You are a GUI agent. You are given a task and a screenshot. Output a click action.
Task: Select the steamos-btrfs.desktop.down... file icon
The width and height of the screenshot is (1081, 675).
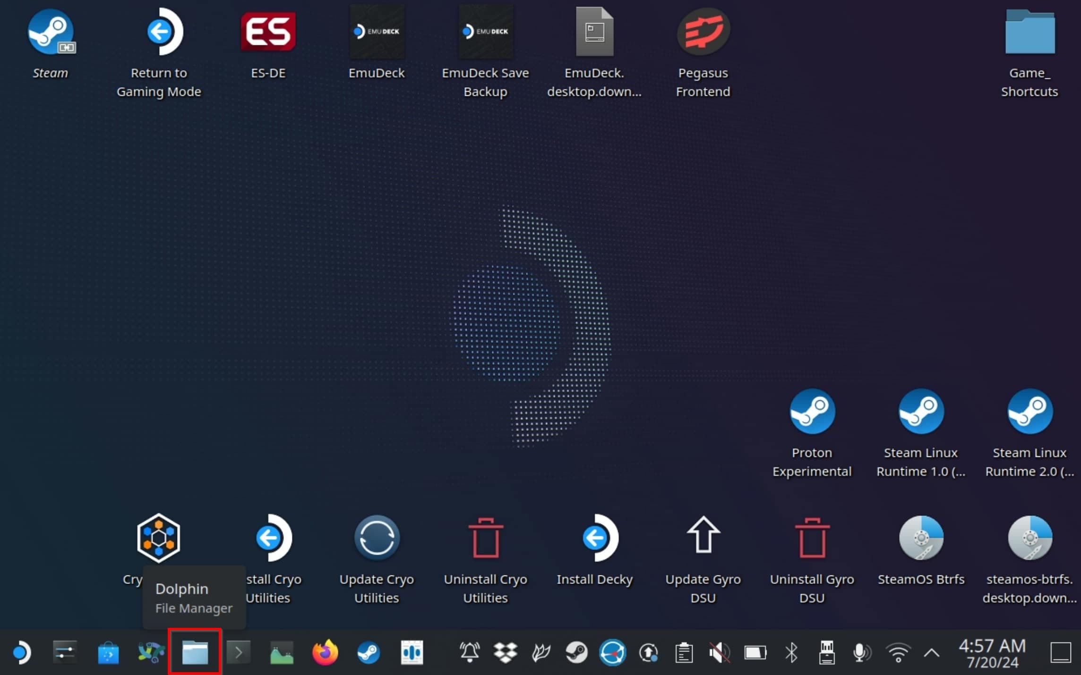pyautogui.click(x=1030, y=538)
